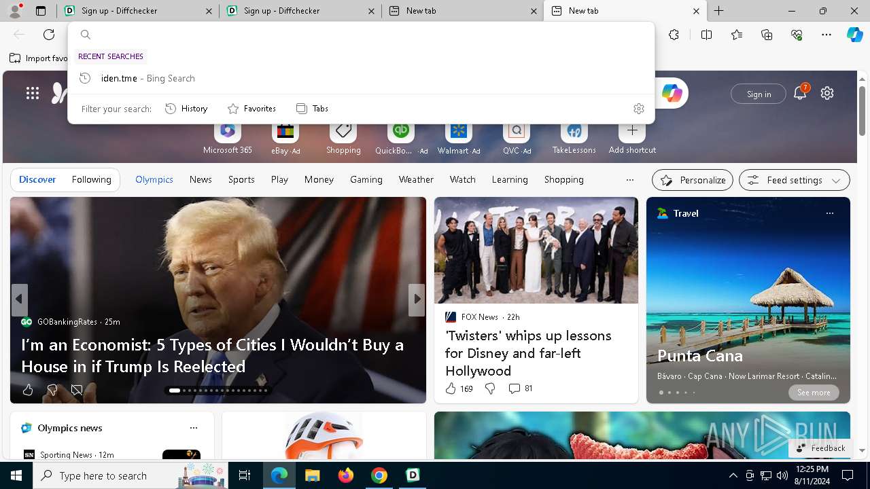Screen dimensions: 870x489
Task: Open Settings and more ellipsis menu
Action: (826, 35)
